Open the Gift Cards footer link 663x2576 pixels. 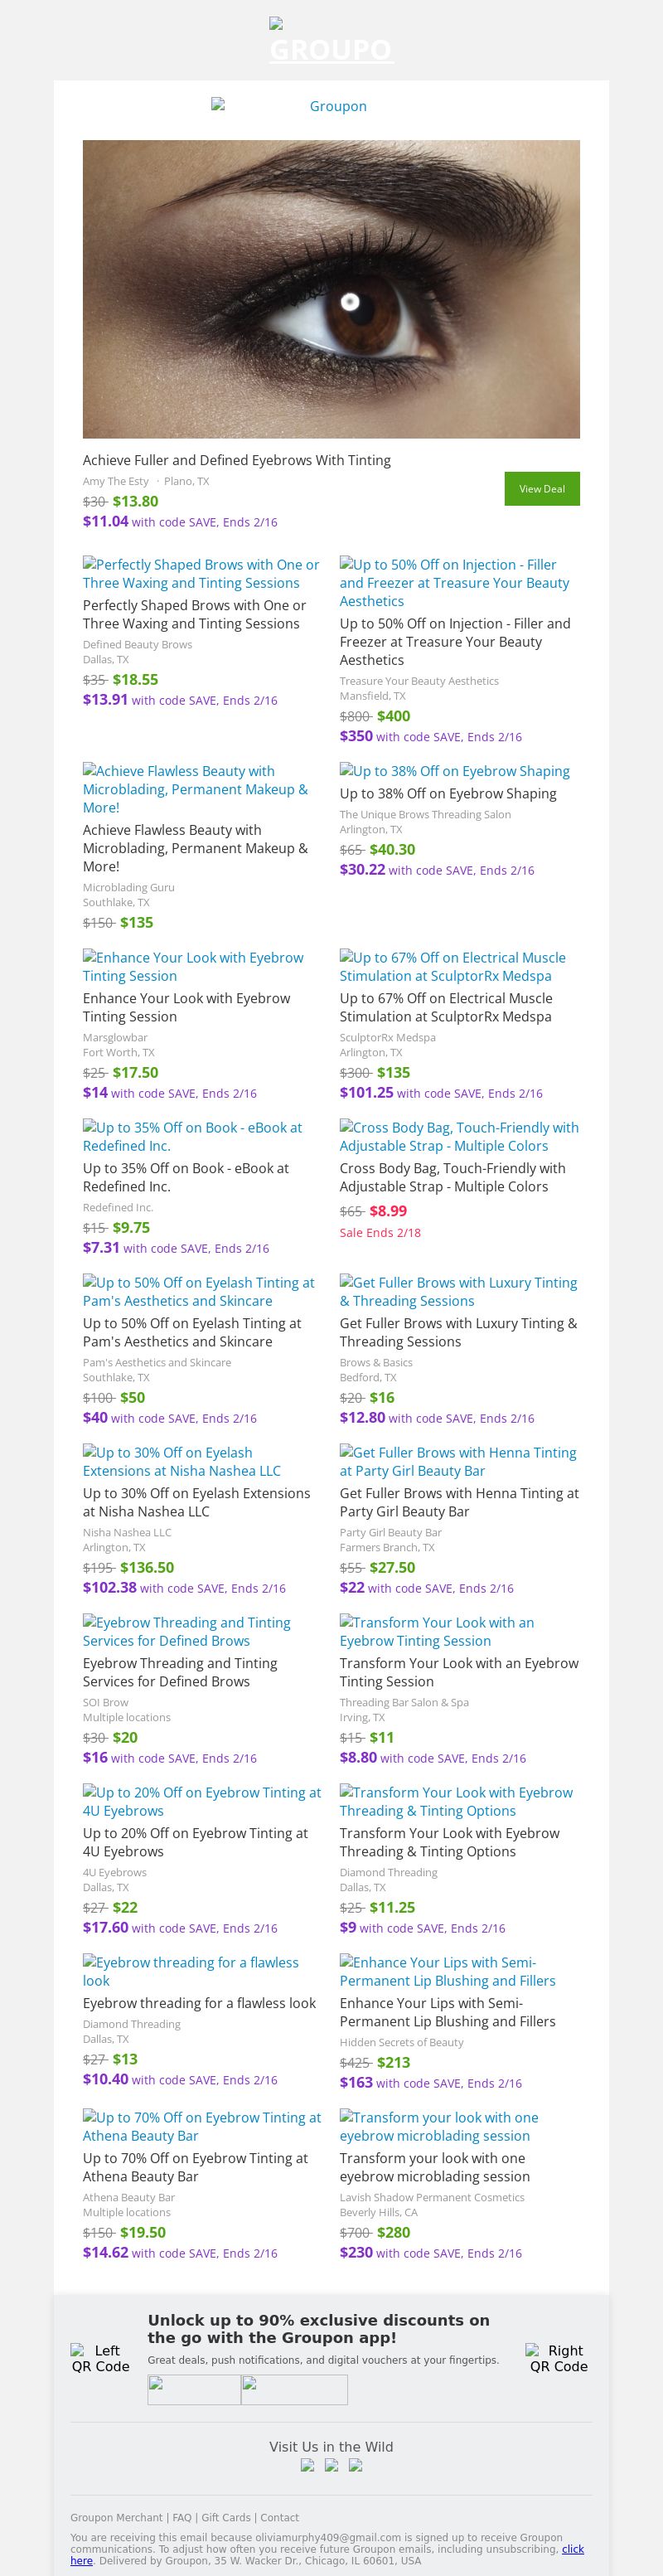click(226, 2517)
